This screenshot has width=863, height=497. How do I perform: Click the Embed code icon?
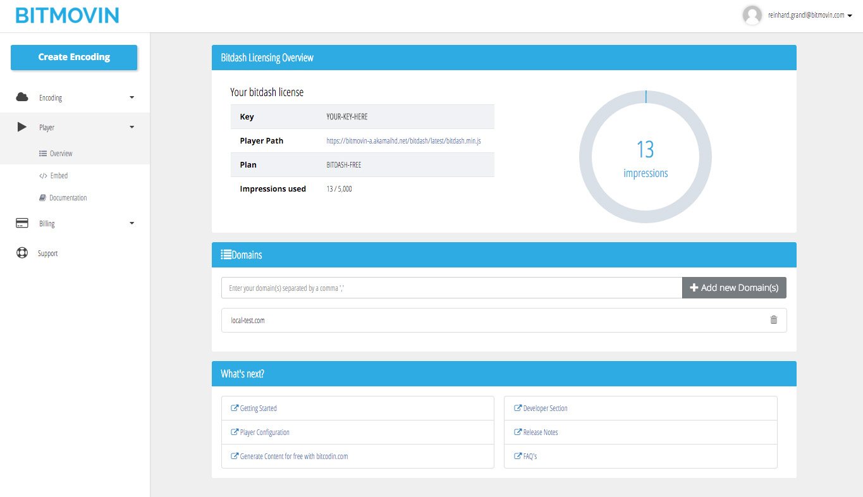coord(44,176)
